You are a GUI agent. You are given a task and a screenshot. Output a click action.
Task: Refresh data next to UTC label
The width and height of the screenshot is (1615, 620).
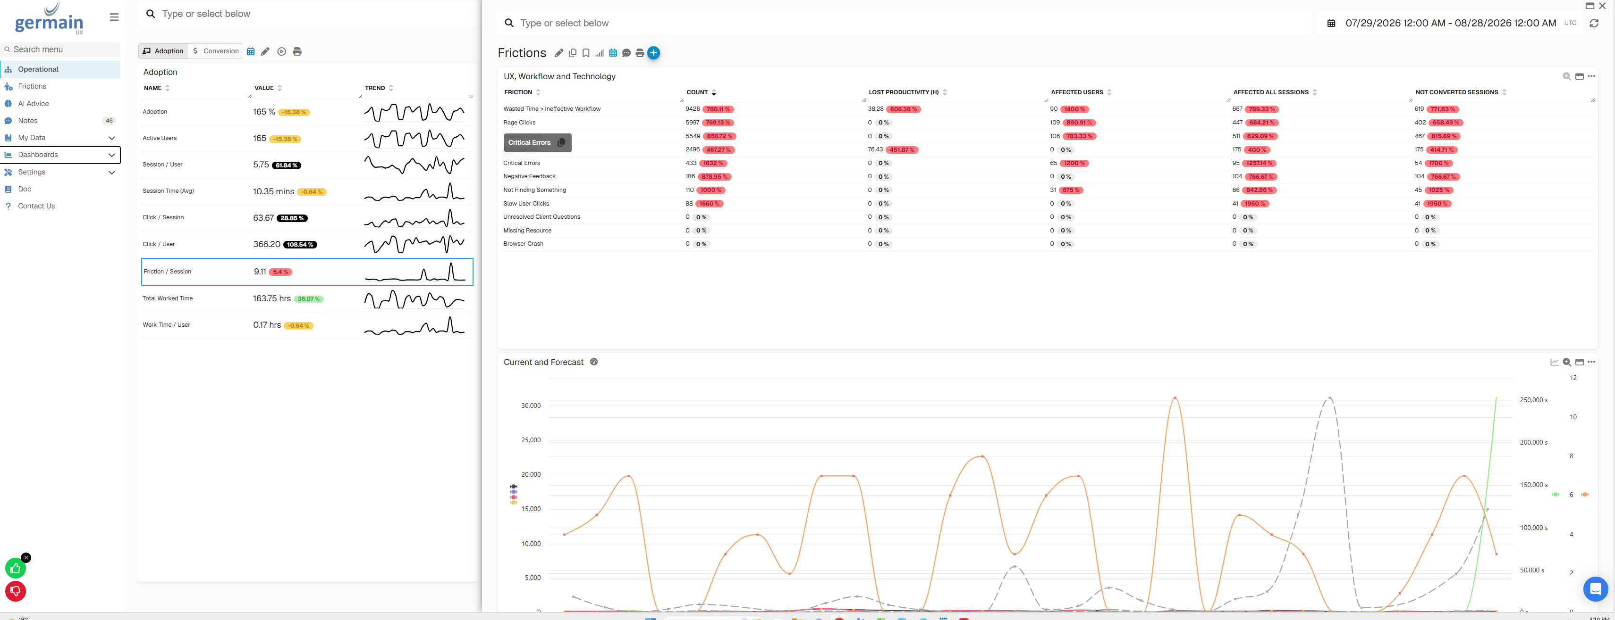pos(1594,23)
